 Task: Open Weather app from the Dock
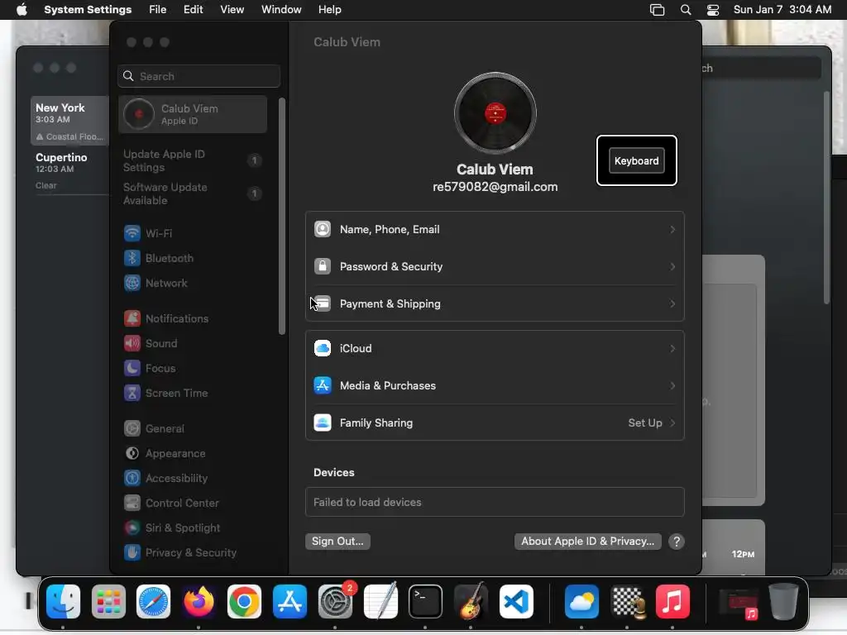coord(581,601)
